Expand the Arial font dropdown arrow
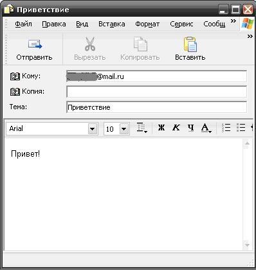Screen dimensions: 256x271 coord(93,129)
